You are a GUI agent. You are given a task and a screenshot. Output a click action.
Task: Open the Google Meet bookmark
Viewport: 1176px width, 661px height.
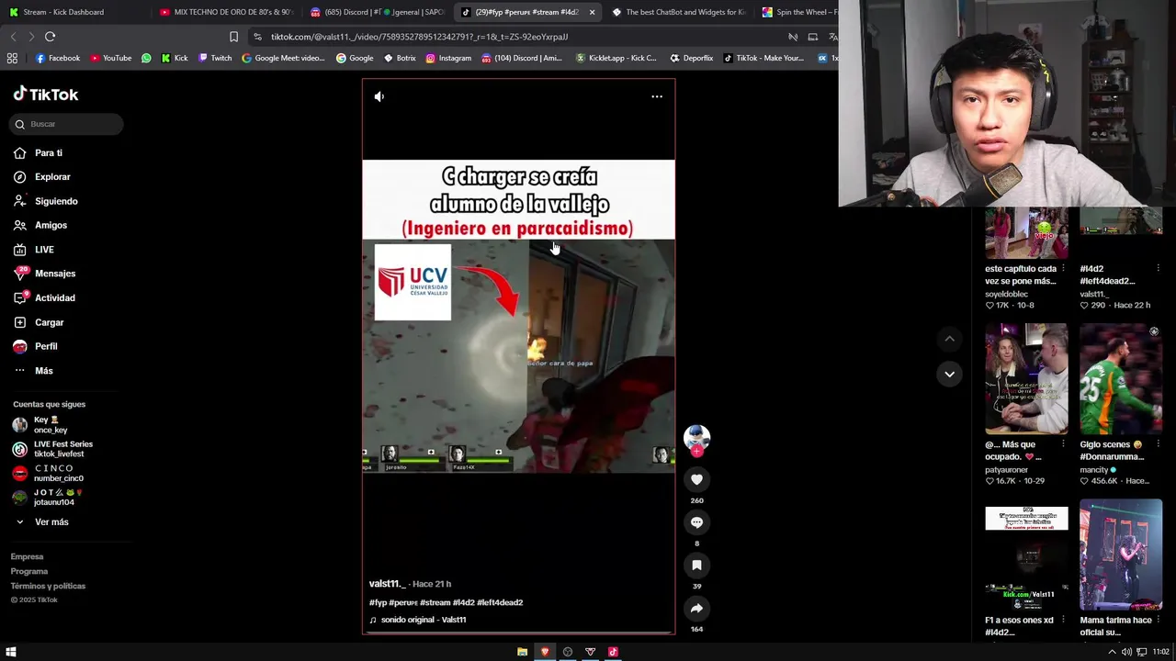283,58
